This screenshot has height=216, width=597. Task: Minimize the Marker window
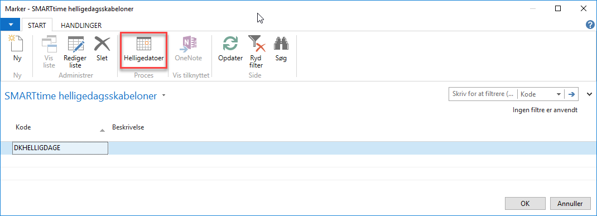coord(533,8)
